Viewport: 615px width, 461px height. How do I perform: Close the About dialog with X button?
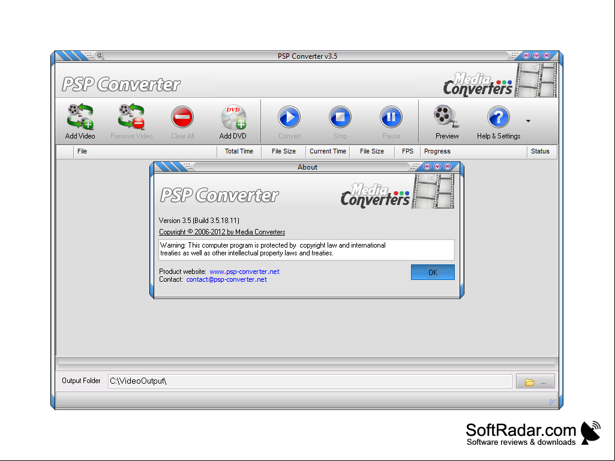pos(447,167)
